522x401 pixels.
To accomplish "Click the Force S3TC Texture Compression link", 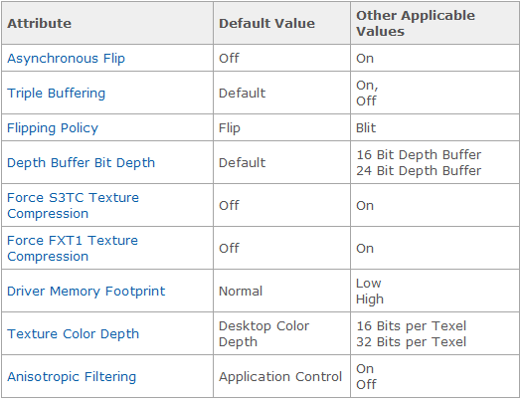I will (x=73, y=206).
